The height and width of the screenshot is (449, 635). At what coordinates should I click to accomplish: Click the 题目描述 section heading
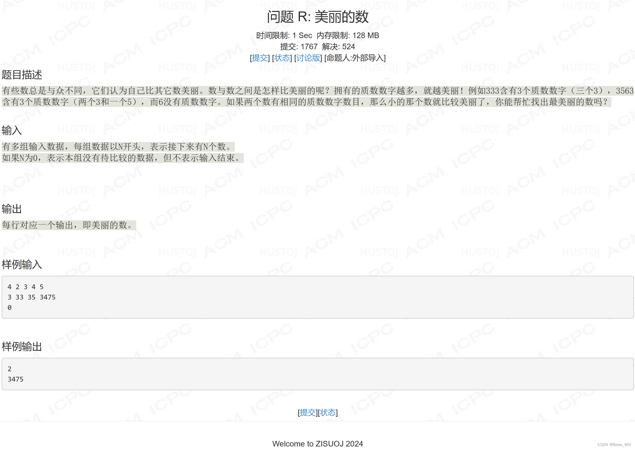tap(22, 75)
